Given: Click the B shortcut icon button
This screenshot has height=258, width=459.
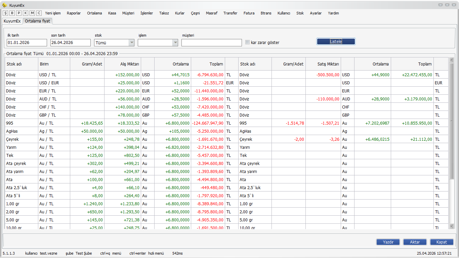Looking at the screenshot, I should click(12, 13).
